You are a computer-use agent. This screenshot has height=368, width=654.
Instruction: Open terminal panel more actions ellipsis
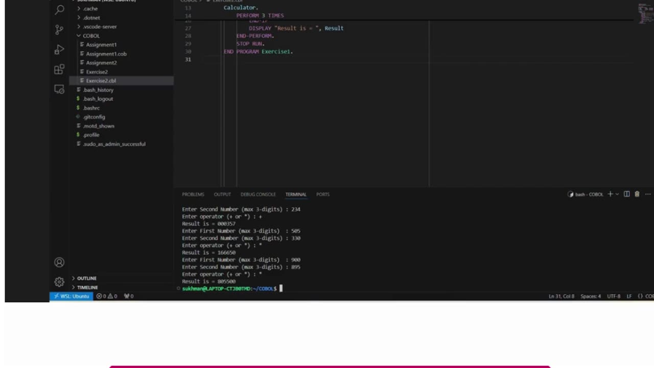pyautogui.click(x=648, y=194)
